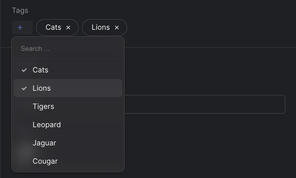Click the empty check slot beside Jaguar
This screenshot has width=296, height=178.
tap(24, 143)
